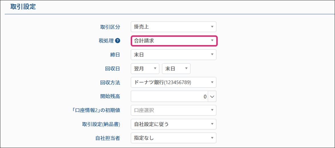Click the 税処理 label text

pos(106,41)
